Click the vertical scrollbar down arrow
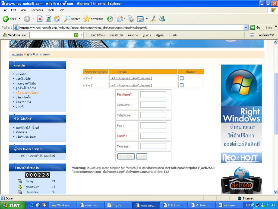278x209 pixels. (x=275, y=192)
